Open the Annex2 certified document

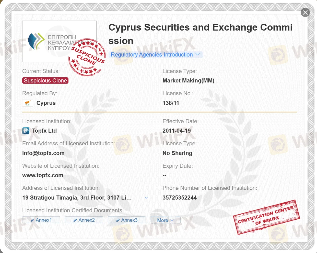click(x=84, y=220)
